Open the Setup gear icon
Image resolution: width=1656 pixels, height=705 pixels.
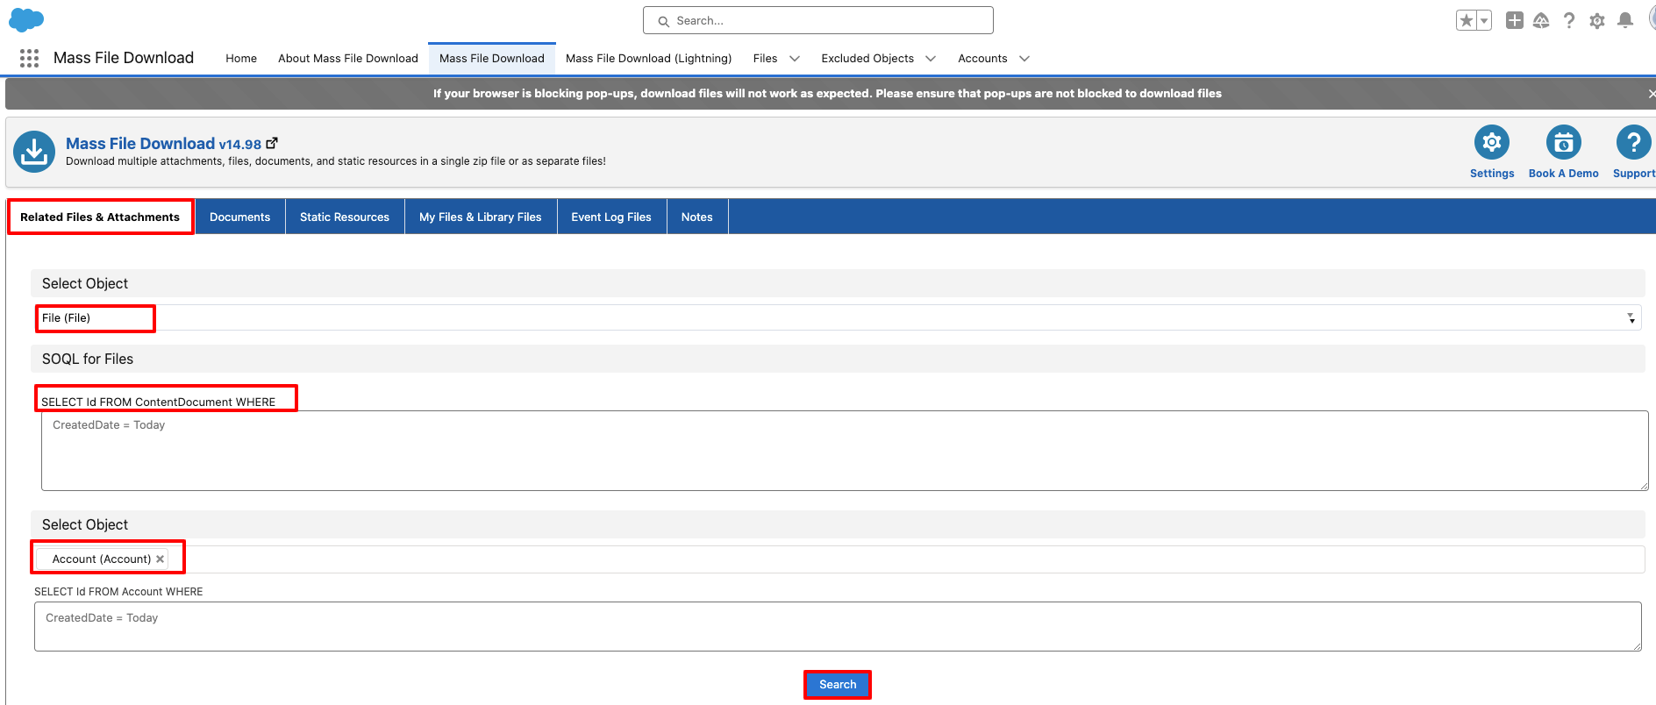1597,20
